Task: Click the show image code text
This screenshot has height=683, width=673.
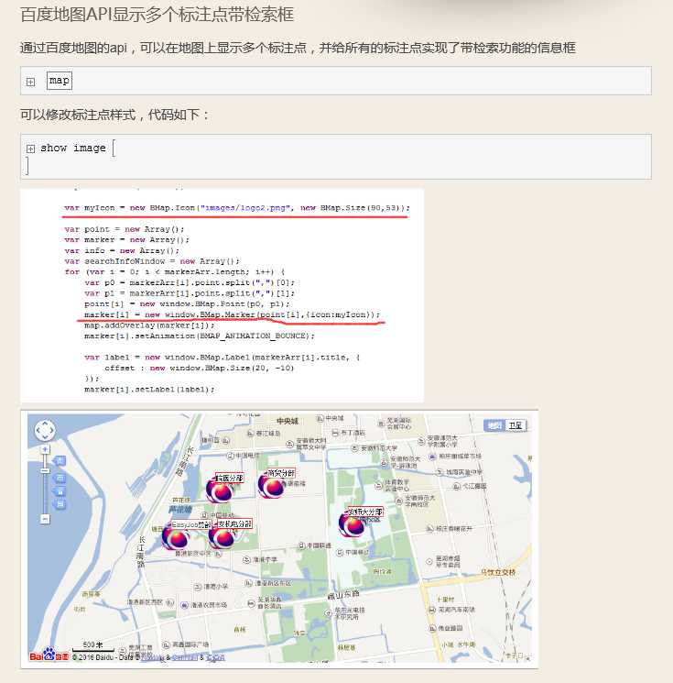Action: click(72, 149)
